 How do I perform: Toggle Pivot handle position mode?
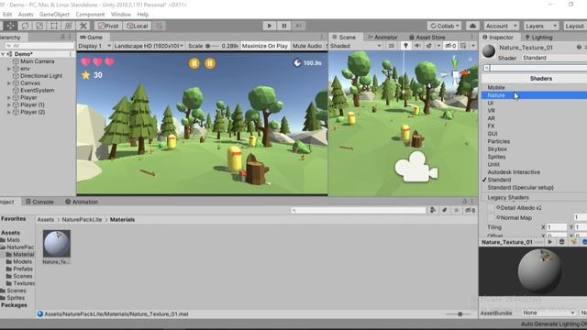click(x=108, y=26)
